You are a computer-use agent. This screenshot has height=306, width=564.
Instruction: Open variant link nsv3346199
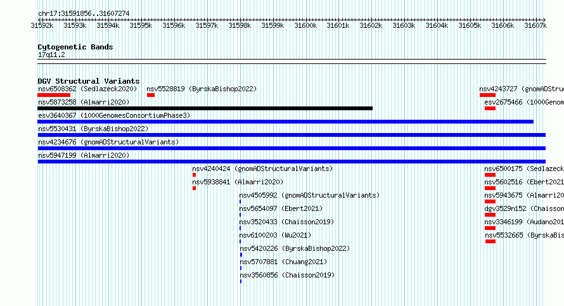point(524,222)
